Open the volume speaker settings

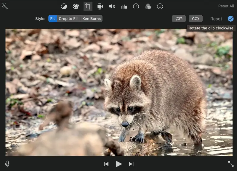click(x=112, y=6)
